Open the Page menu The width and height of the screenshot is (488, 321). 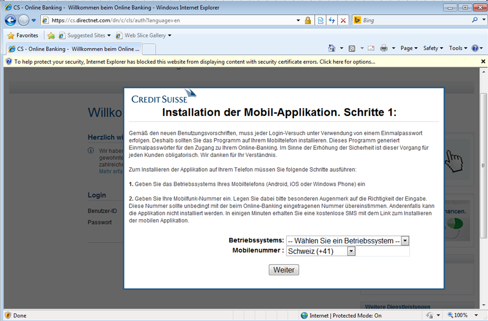tap(408, 48)
